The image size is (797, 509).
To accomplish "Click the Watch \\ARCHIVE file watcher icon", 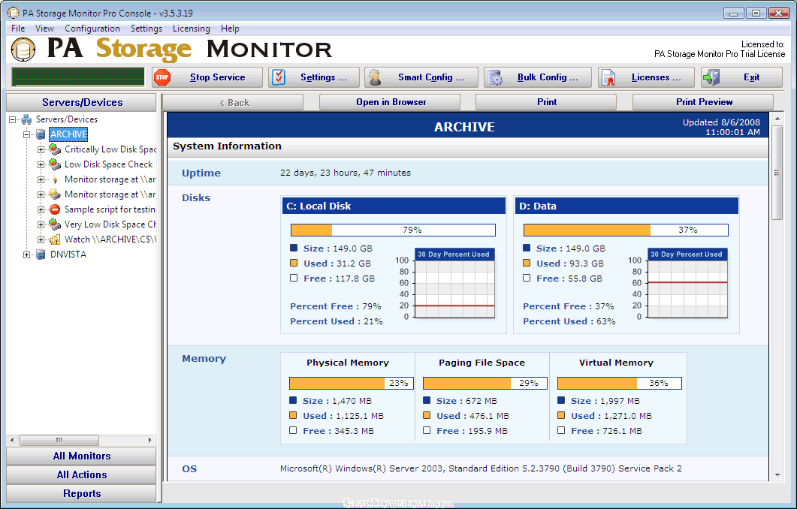I will coord(55,239).
